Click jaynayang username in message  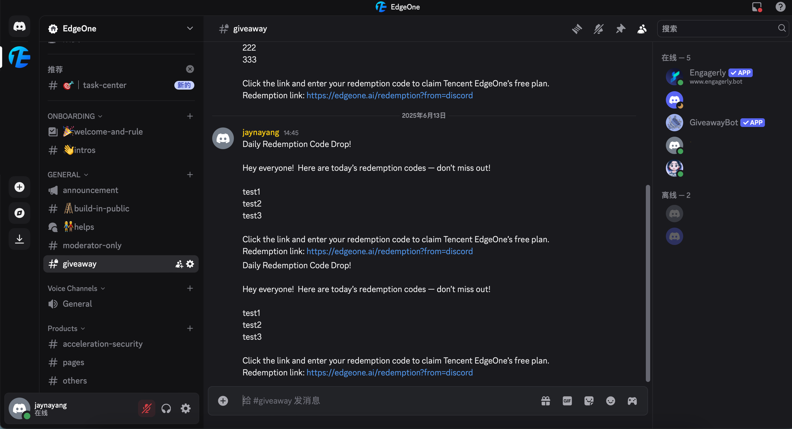point(261,132)
